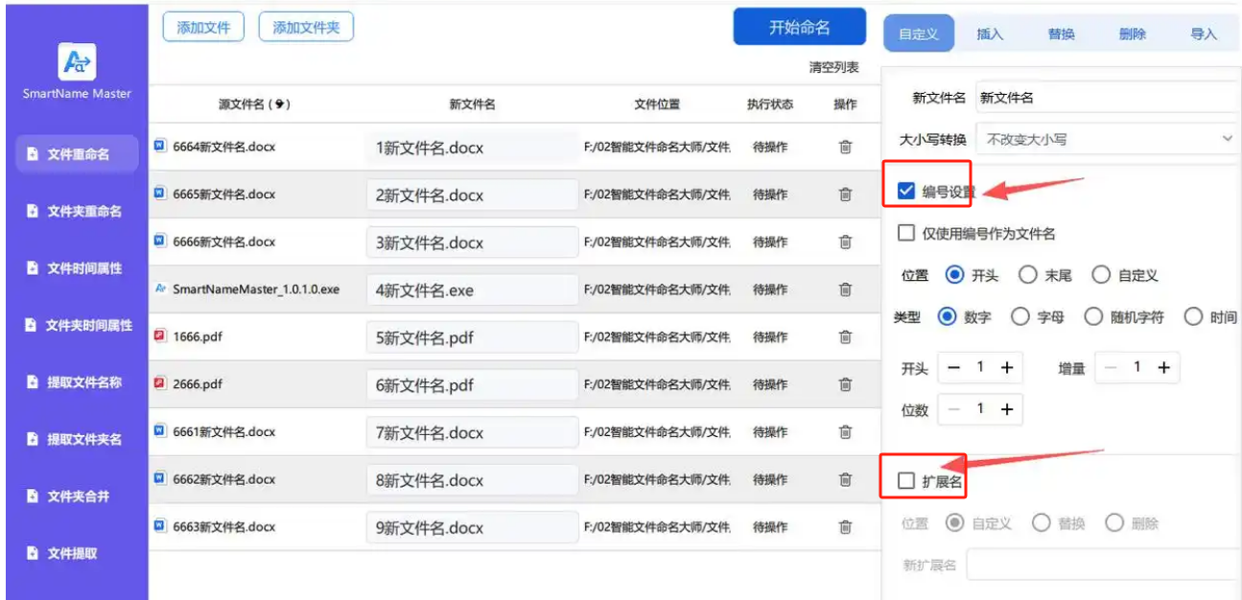
Task: Click the PDF icon beside 2666.pdf
Action: pyautogui.click(x=160, y=383)
